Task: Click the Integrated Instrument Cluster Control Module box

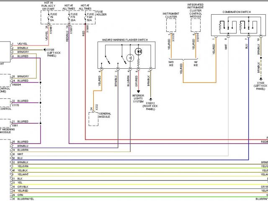Action: [196, 25]
